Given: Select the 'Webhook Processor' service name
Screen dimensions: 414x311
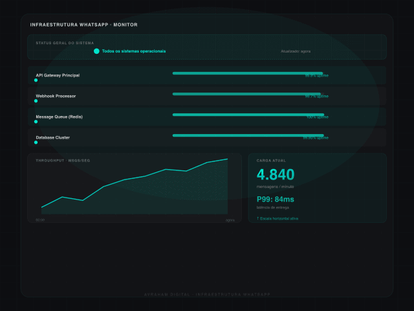Looking at the screenshot, I should coord(56,96).
